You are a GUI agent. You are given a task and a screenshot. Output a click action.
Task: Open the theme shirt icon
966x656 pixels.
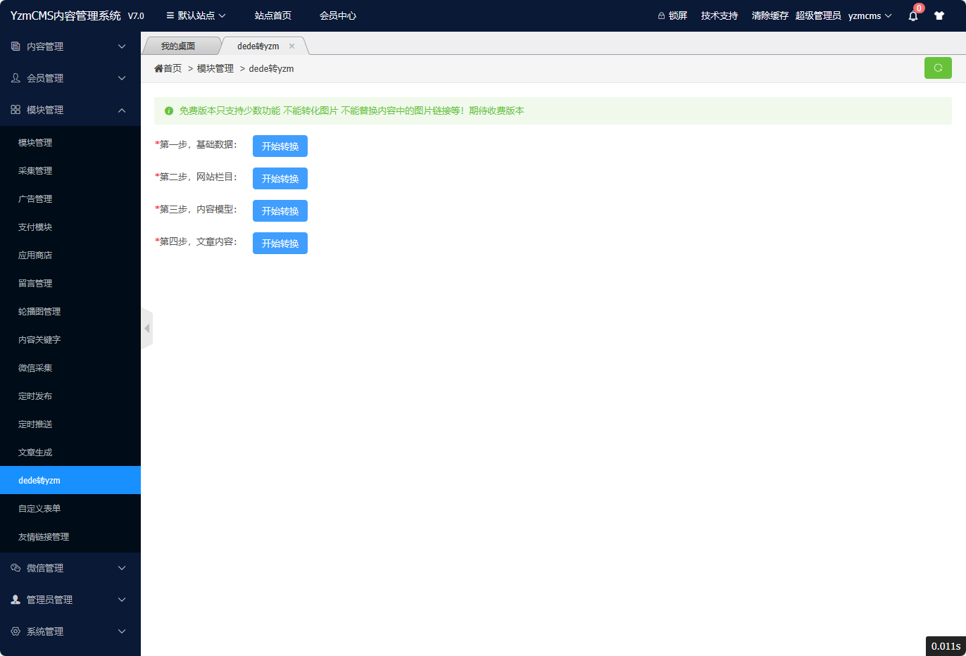click(x=939, y=15)
